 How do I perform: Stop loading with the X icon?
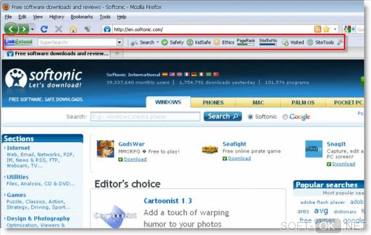coord(59,29)
